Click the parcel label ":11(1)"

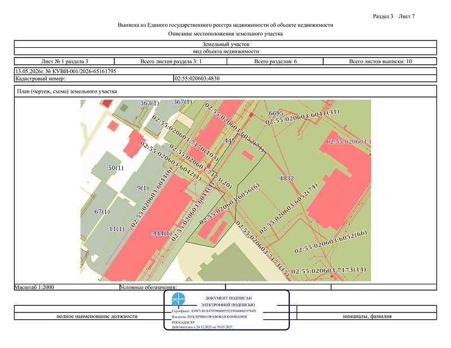116,229
